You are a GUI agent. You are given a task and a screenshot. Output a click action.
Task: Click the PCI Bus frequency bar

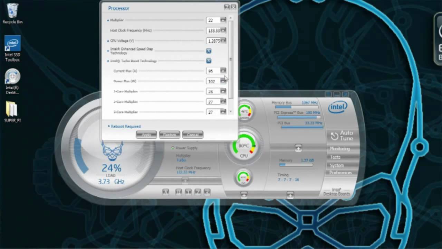302,127
